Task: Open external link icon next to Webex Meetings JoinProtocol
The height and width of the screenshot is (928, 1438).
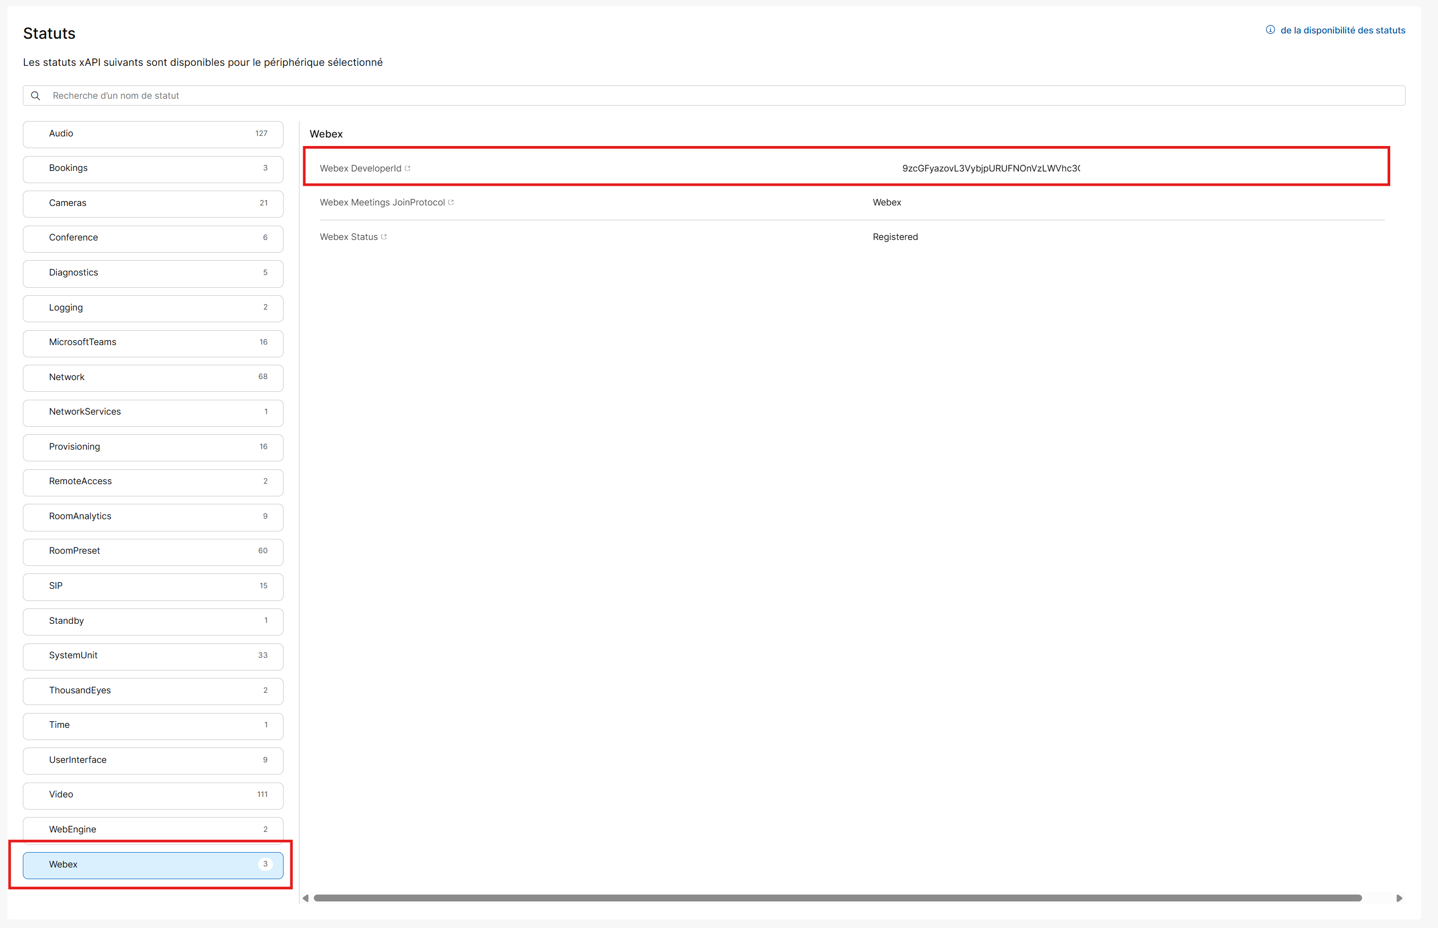Action: 451,202
